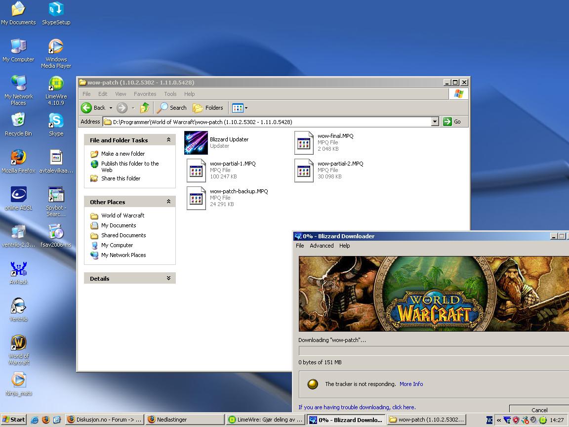This screenshot has height=427, width=569.
Task: Select SkypeSetup desktop icon
Action: 56,13
